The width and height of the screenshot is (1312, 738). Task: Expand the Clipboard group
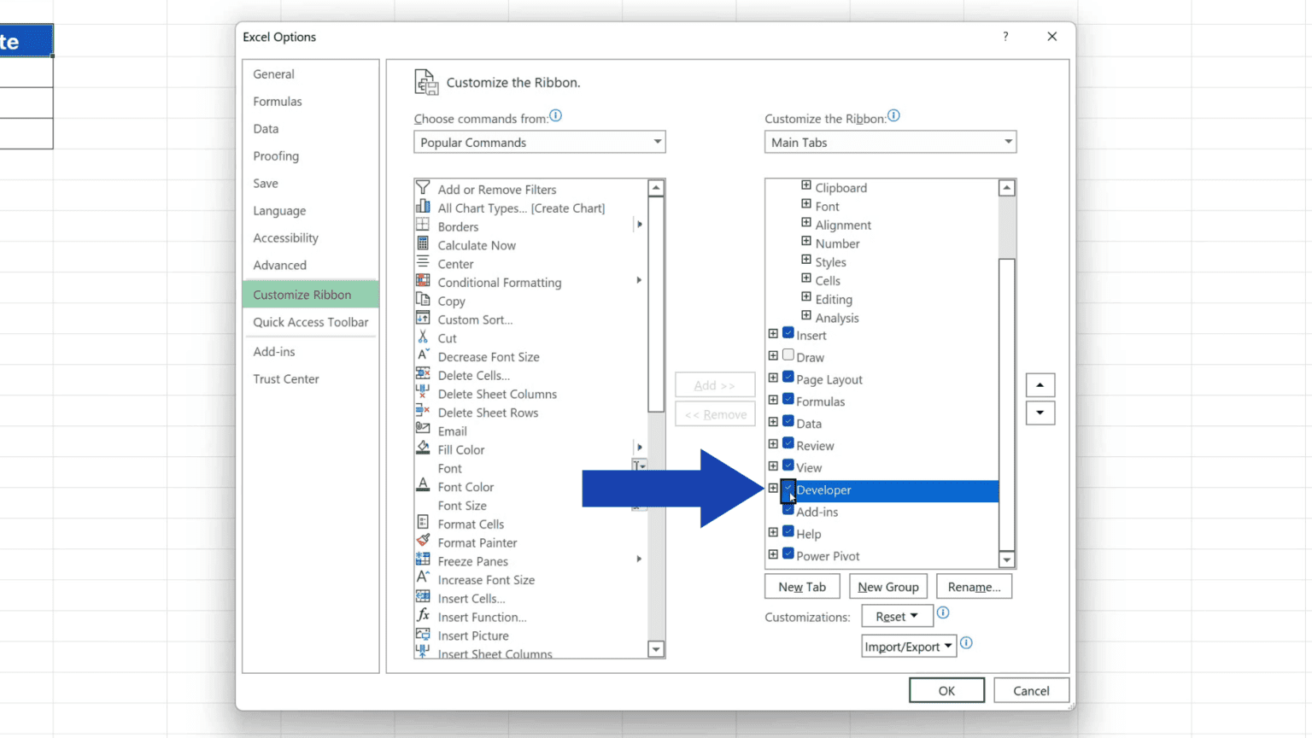806,185
